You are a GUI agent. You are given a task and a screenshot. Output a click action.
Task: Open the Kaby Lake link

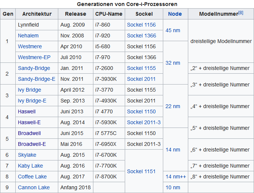tap(31, 166)
